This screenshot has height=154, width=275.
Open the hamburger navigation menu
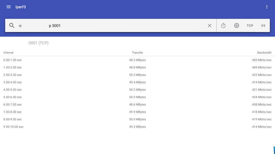tap(9, 7)
